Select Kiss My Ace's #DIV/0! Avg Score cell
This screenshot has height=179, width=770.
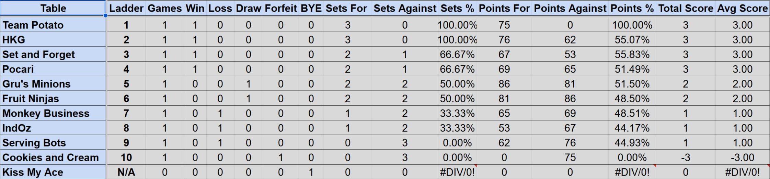click(x=742, y=172)
